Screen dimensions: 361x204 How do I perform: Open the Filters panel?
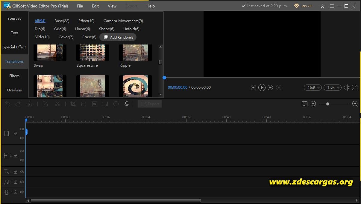pos(14,76)
